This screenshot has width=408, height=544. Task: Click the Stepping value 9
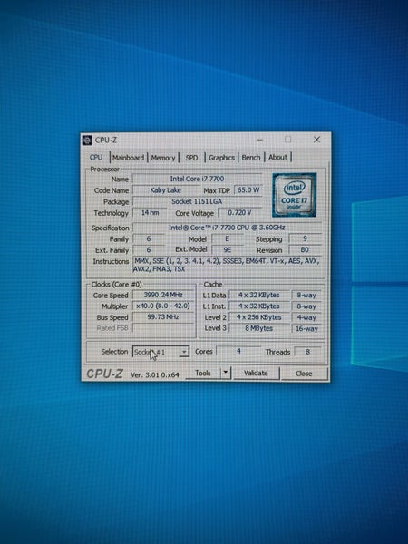(305, 238)
